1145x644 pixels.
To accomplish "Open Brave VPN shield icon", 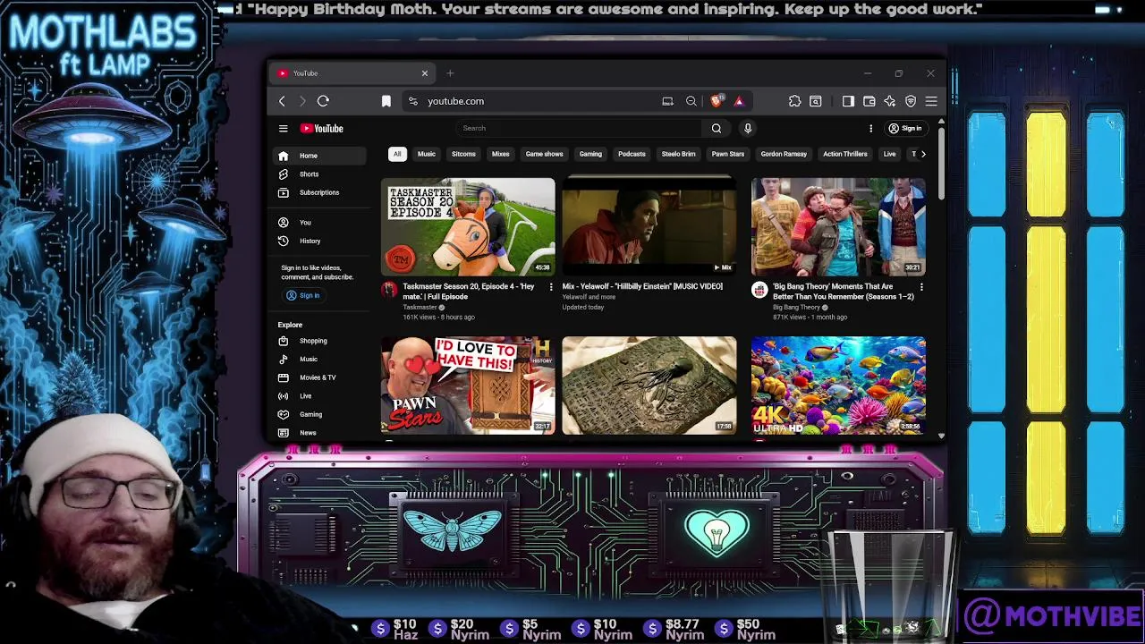I will (x=911, y=101).
